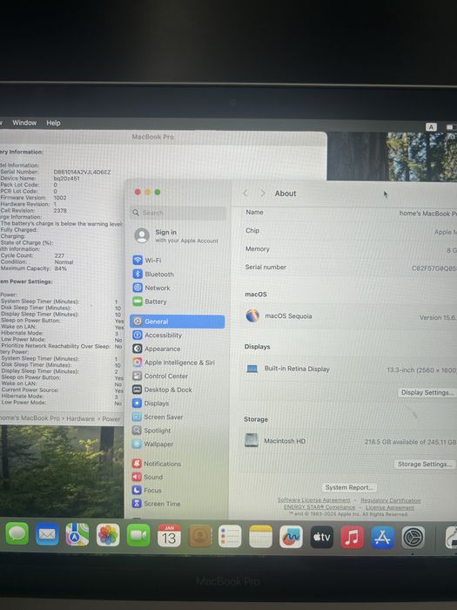The image size is (457, 610).
Task: Click the Serial number row in About
Action: coord(348,268)
